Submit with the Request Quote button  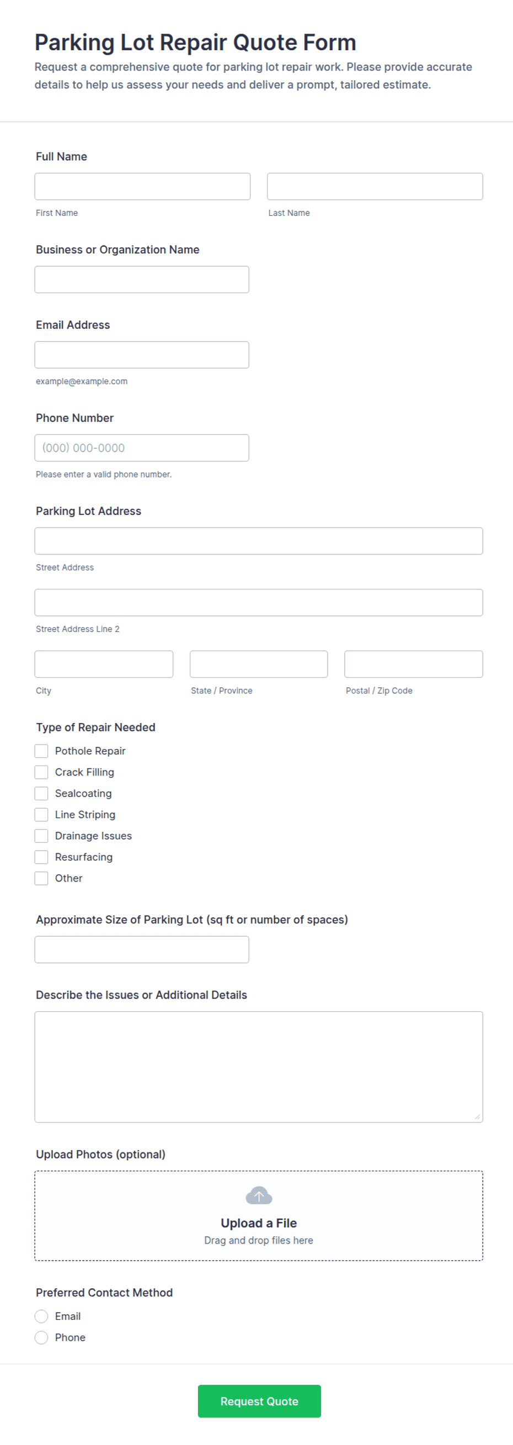click(259, 1401)
